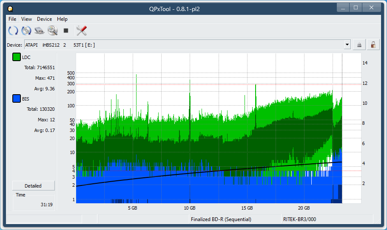Click the 5 GB axis label
387x230 pixels.
point(133,208)
